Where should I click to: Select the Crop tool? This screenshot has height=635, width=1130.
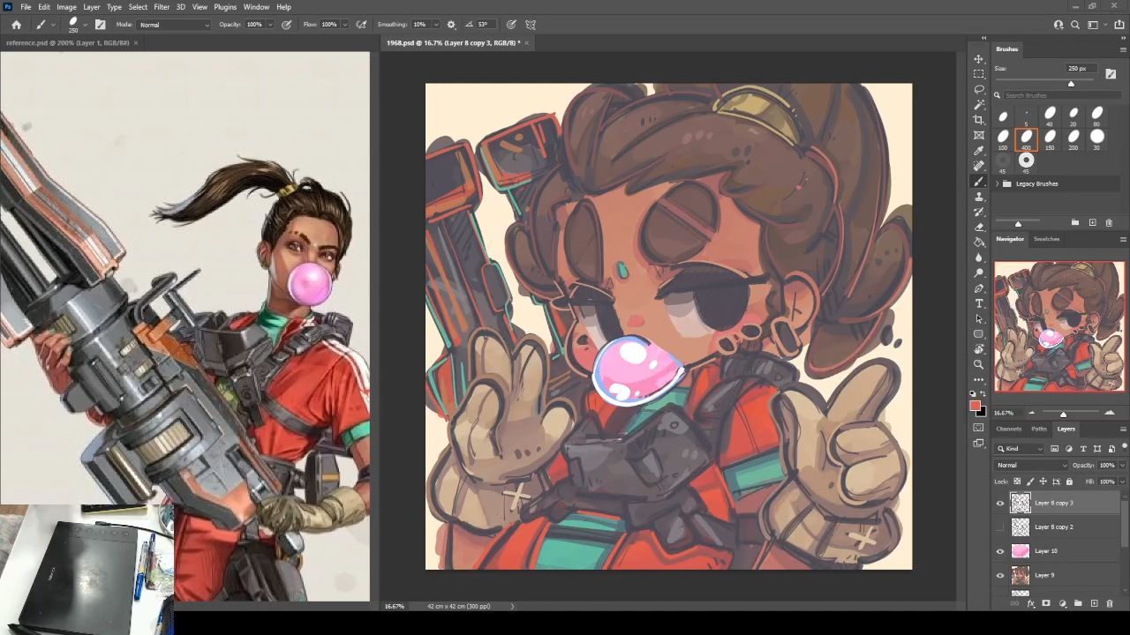coord(978,120)
